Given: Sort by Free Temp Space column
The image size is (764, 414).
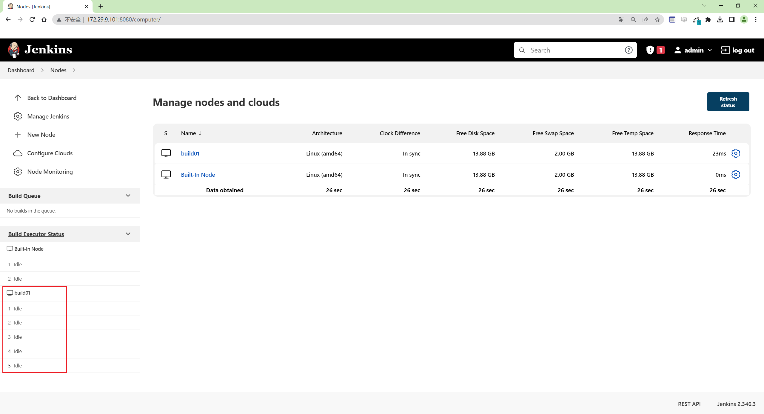Looking at the screenshot, I should pos(633,133).
